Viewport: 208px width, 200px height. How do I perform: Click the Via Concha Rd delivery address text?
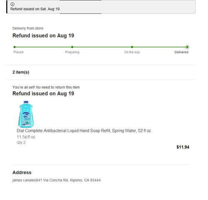[x=57, y=180]
